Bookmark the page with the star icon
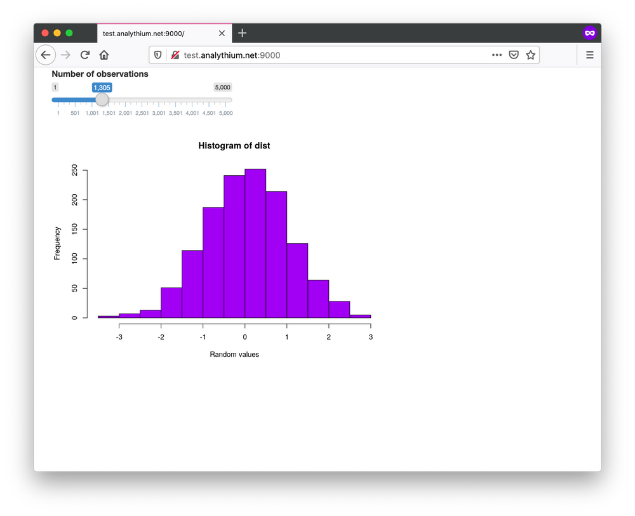 tap(531, 55)
